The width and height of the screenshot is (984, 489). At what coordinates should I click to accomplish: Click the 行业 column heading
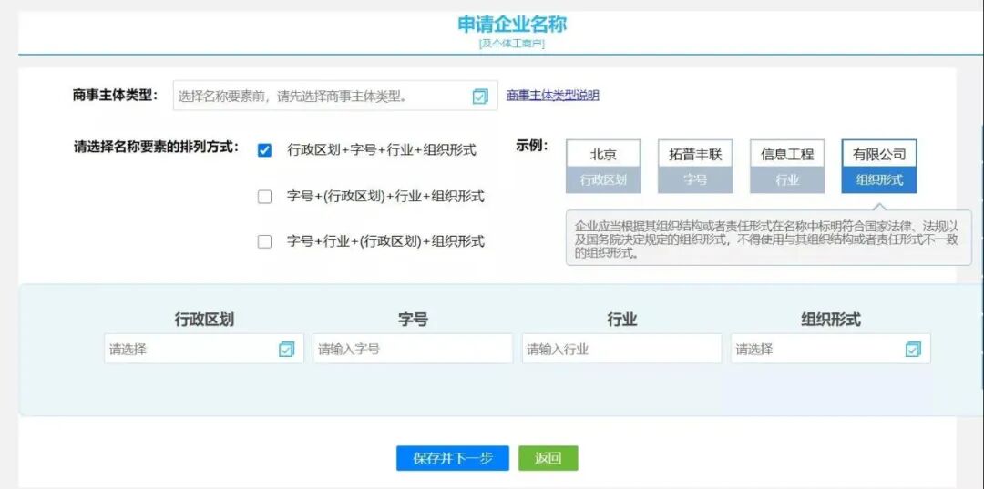click(x=622, y=320)
